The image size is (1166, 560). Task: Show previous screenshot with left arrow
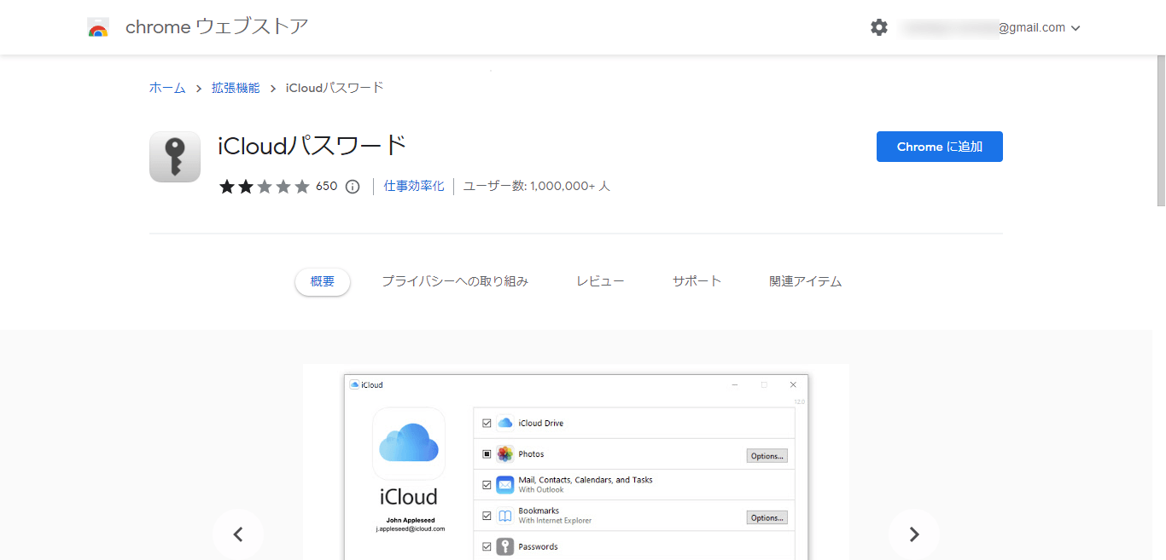[238, 534]
